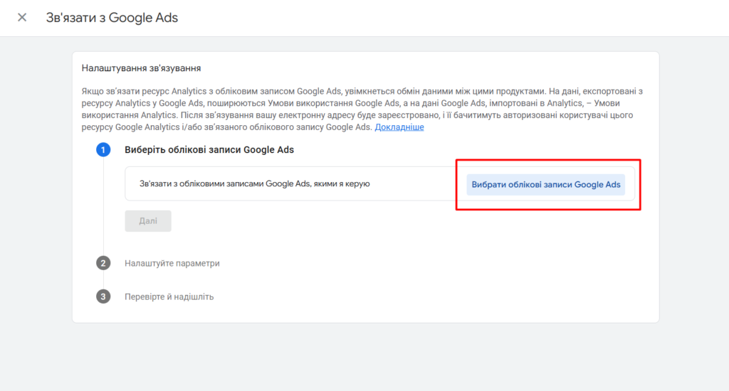The image size is (729, 391).
Task: Click blank card area right of step 3
Action: [427, 296]
